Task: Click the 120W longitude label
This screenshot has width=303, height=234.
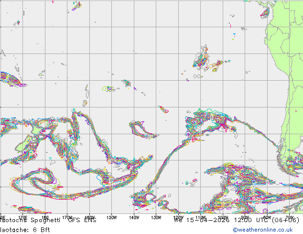Action: click(x=178, y=218)
